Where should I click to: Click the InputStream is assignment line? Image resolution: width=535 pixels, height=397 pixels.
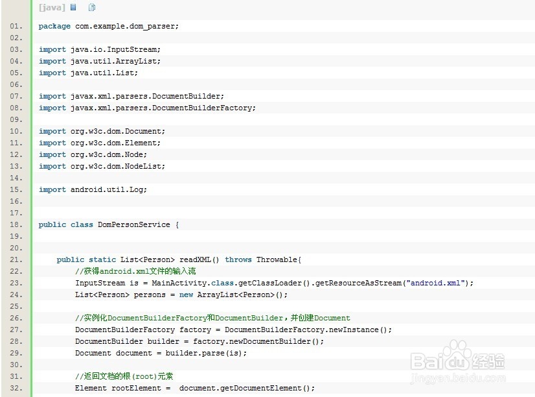pos(275,283)
